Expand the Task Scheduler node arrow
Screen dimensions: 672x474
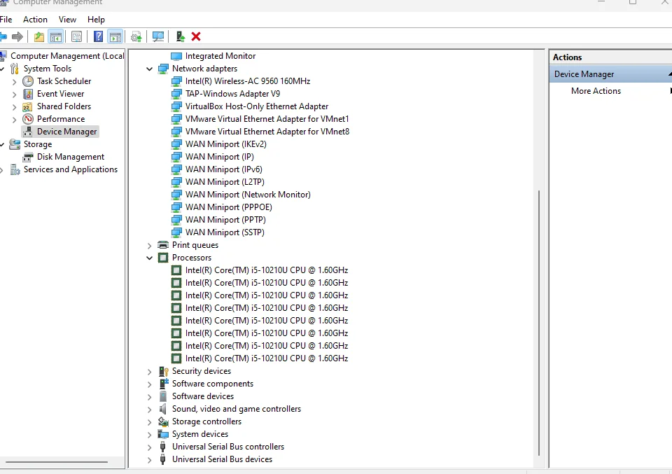14,82
